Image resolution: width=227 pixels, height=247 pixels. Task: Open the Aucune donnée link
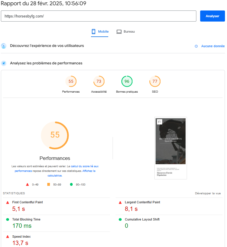click(x=213, y=46)
